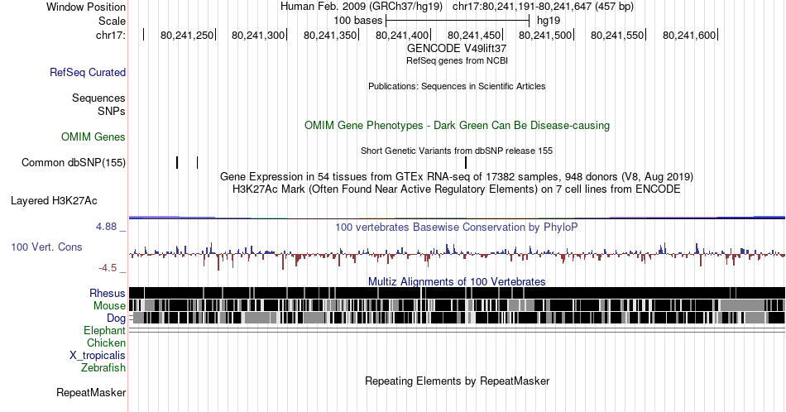Click the 80,241,400 ruler position
Image resolution: width=786 pixels, height=412 pixels.
click(402, 35)
